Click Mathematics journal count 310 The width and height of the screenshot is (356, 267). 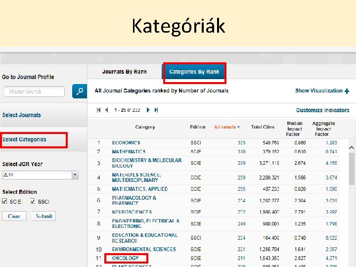tap(241, 151)
